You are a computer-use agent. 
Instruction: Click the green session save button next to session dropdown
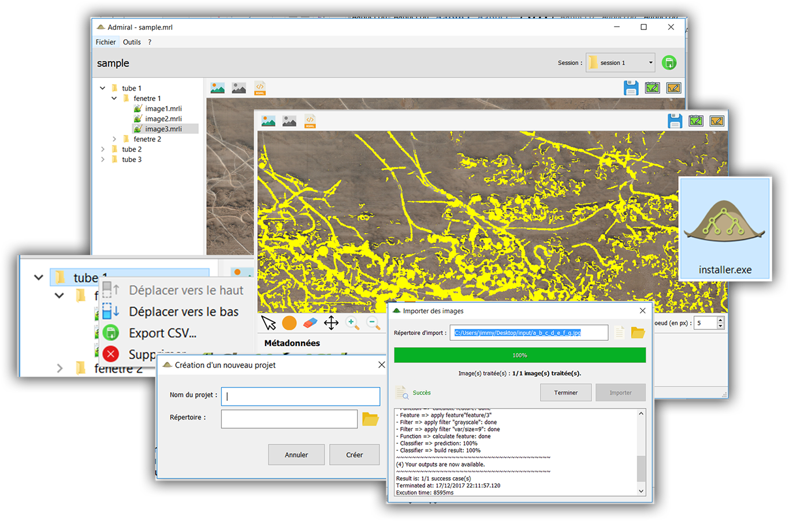(669, 62)
